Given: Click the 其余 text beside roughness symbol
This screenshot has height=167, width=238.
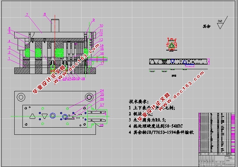Looking at the screenshot, I should pos(207,26).
